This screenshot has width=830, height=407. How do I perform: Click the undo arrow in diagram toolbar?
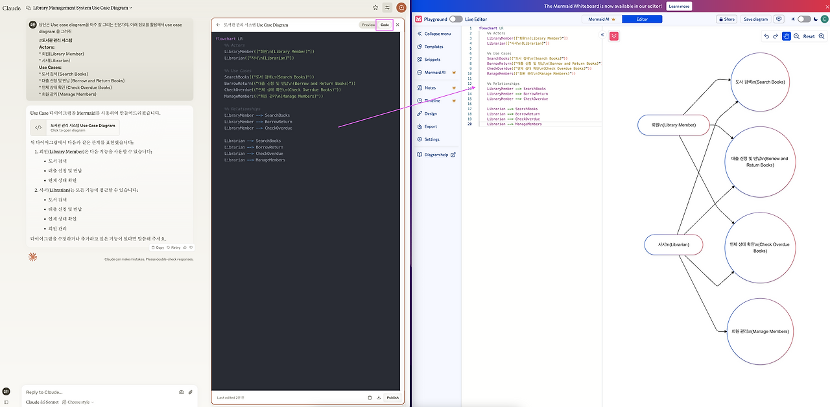click(766, 36)
